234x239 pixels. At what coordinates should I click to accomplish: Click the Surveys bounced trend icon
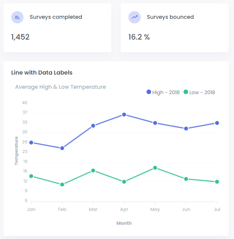pos(135,17)
